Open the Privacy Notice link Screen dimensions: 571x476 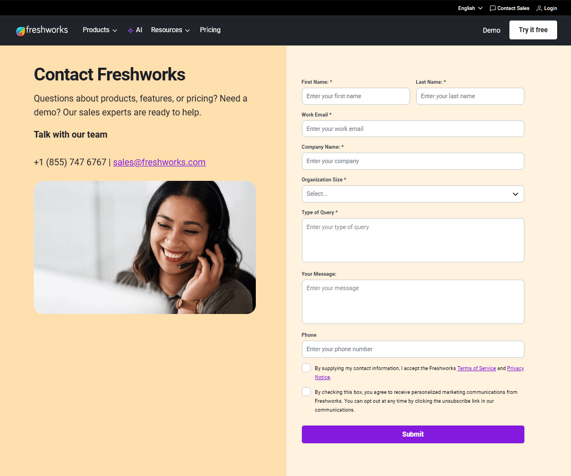pyautogui.click(x=516, y=368)
